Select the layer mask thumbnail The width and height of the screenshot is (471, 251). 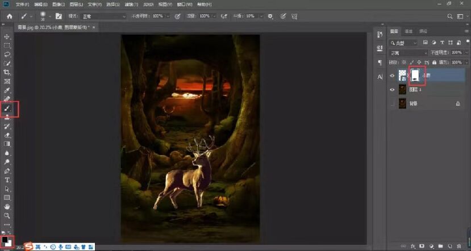point(415,76)
